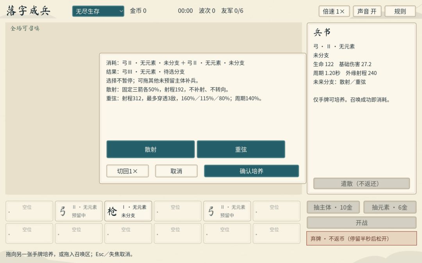Toggle 声音 开 sound button
The height and width of the screenshot is (263, 422).
coord(367,11)
